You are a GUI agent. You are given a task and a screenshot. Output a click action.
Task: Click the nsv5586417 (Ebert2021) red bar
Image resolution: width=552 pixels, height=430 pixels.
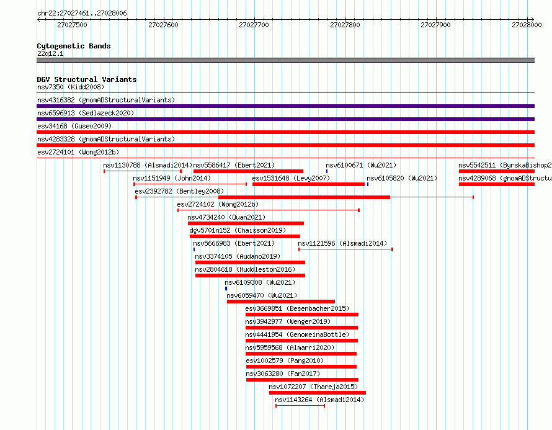[x=248, y=171]
